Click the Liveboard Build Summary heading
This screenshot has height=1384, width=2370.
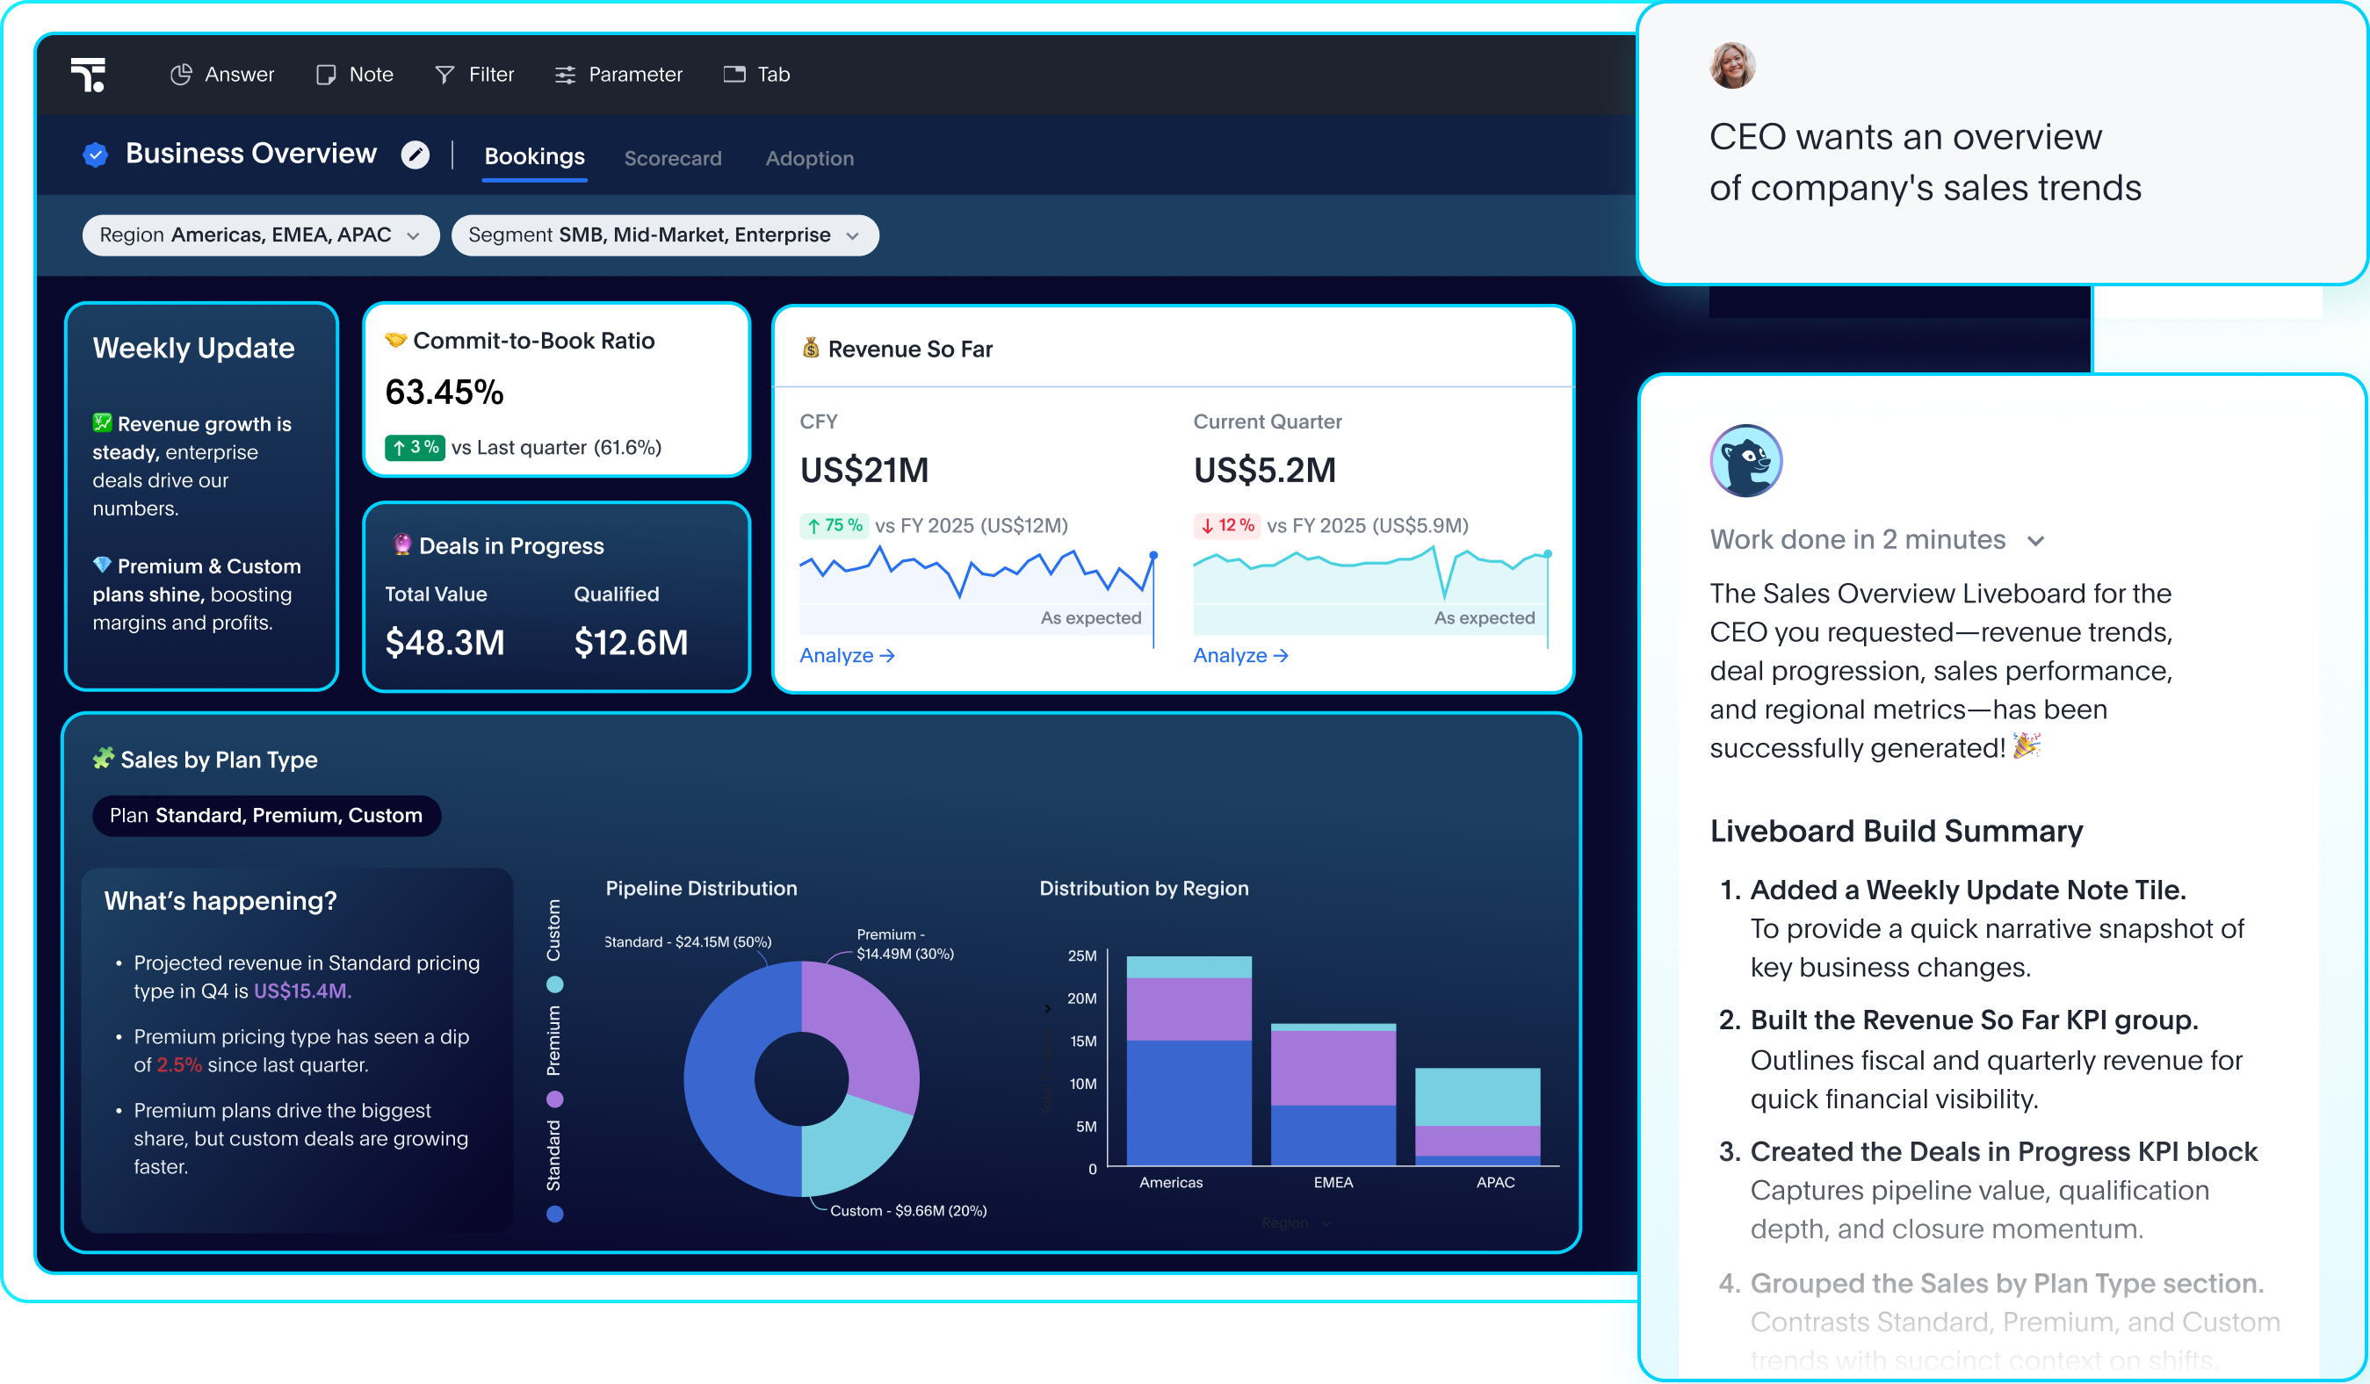[x=1896, y=831]
